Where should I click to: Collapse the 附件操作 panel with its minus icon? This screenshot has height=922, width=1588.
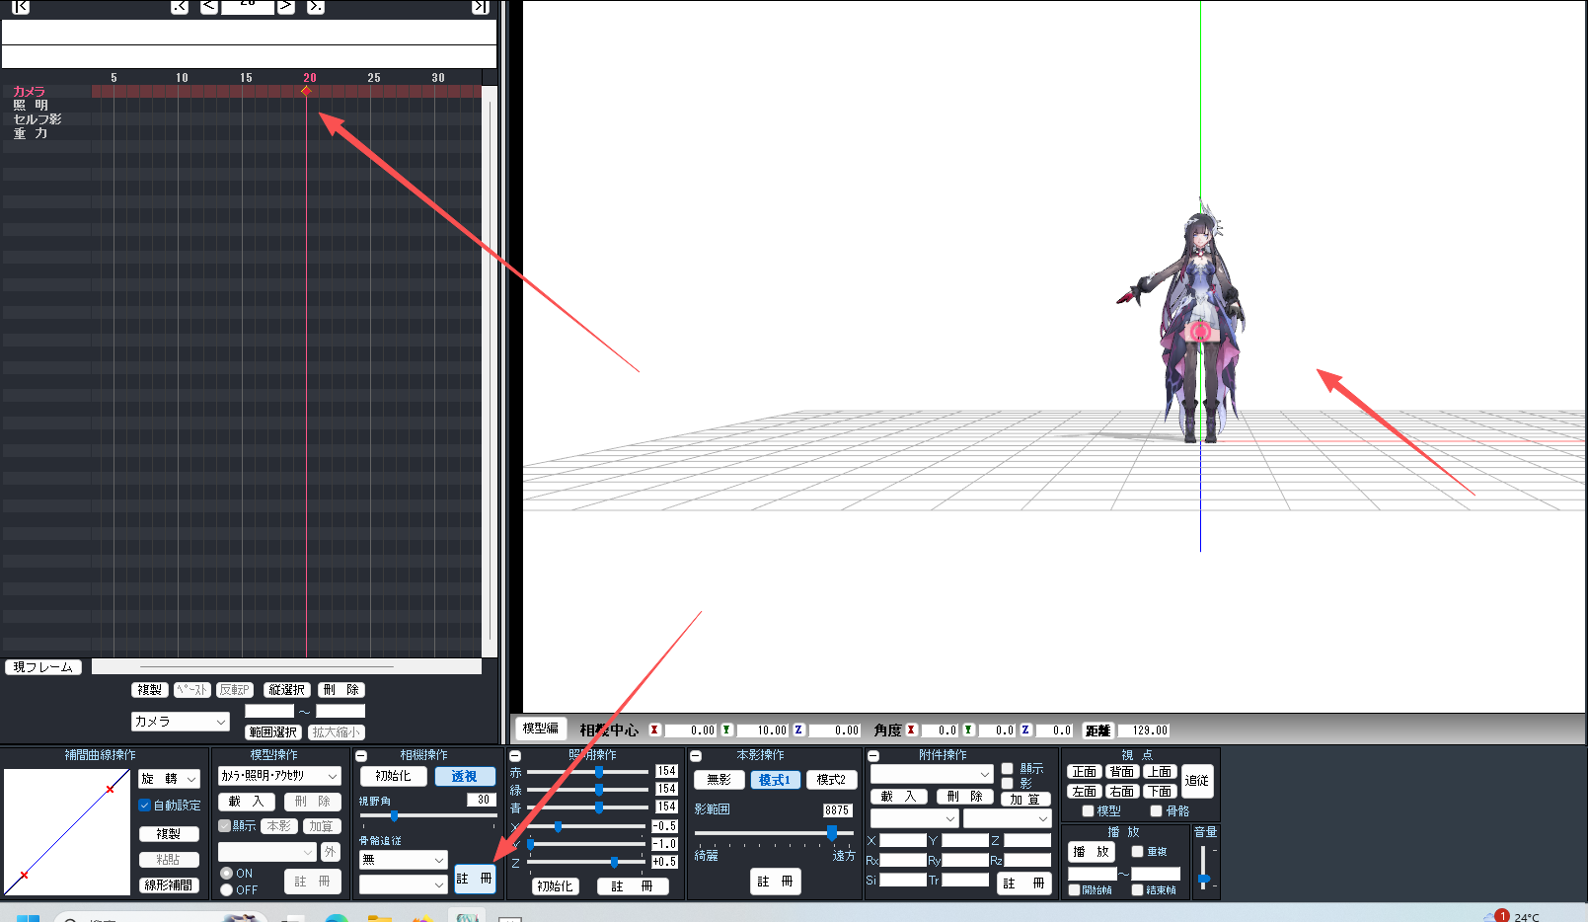[x=873, y=756]
